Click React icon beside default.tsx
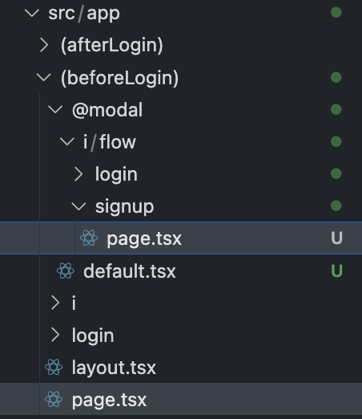 point(66,271)
